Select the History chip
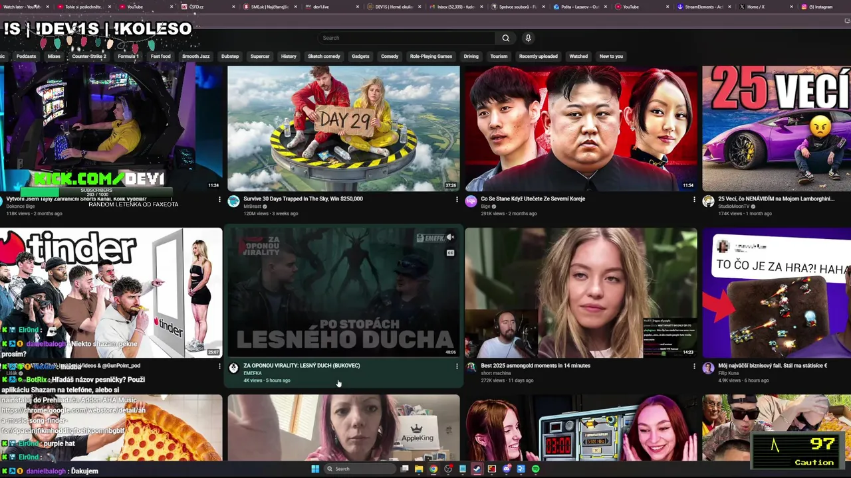 pos(289,56)
